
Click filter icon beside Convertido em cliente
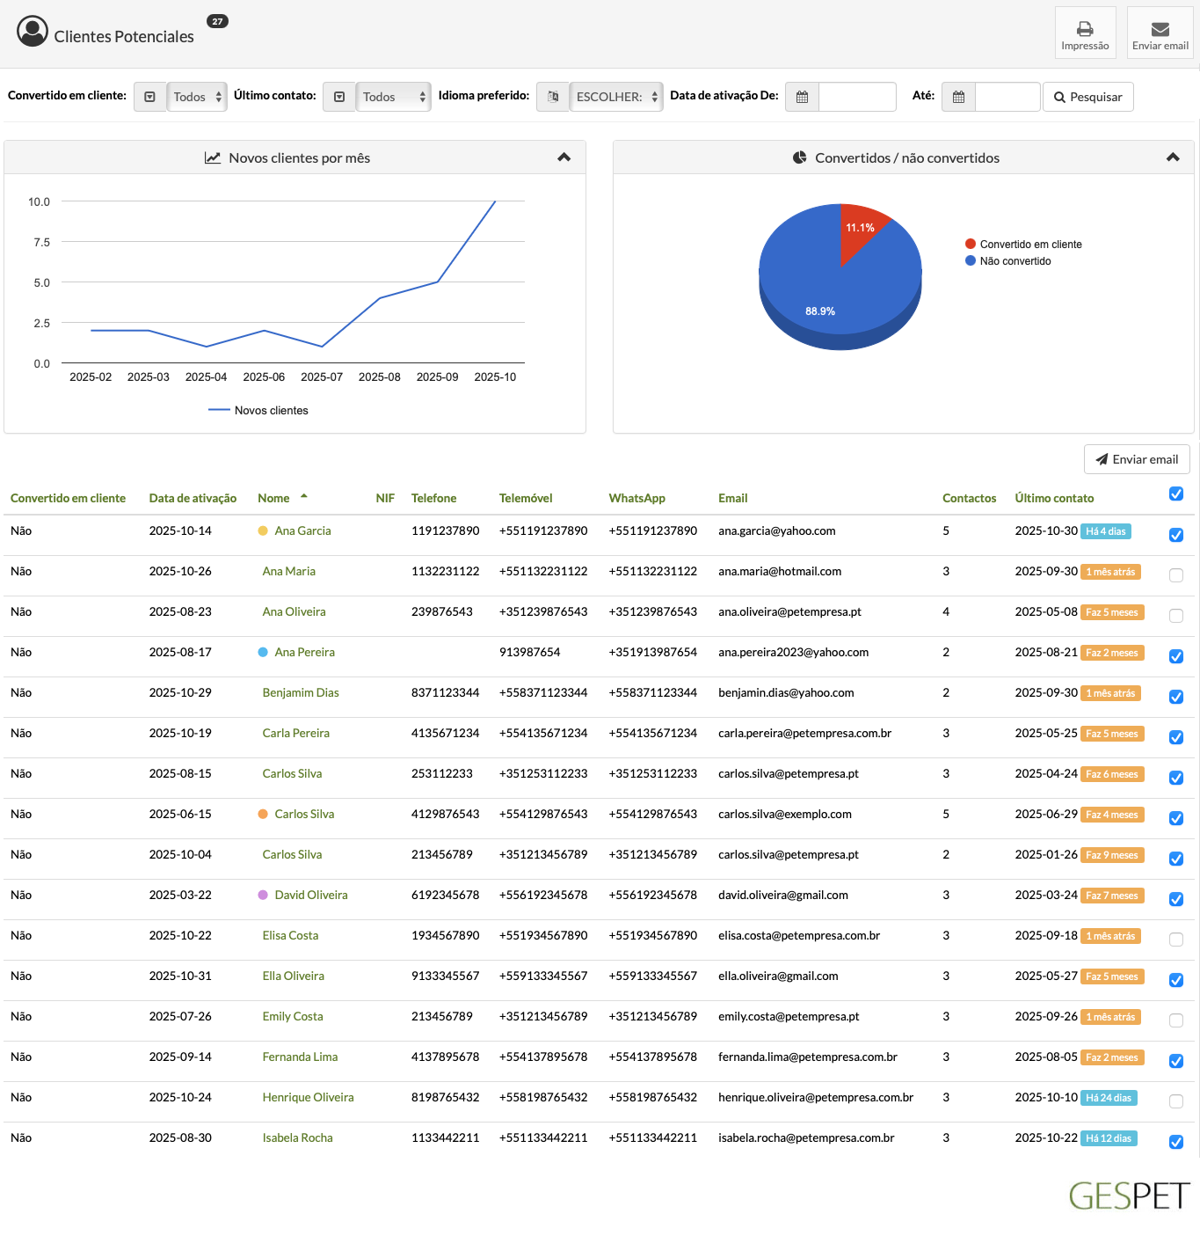click(150, 97)
